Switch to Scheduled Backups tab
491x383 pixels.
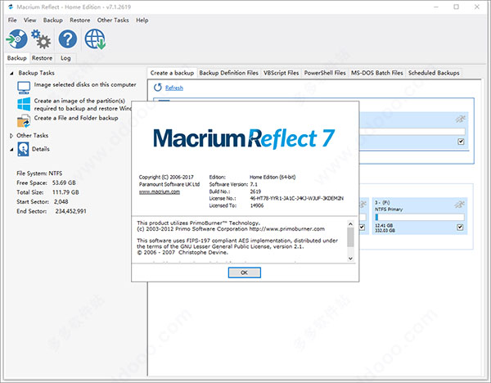click(434, 73)
